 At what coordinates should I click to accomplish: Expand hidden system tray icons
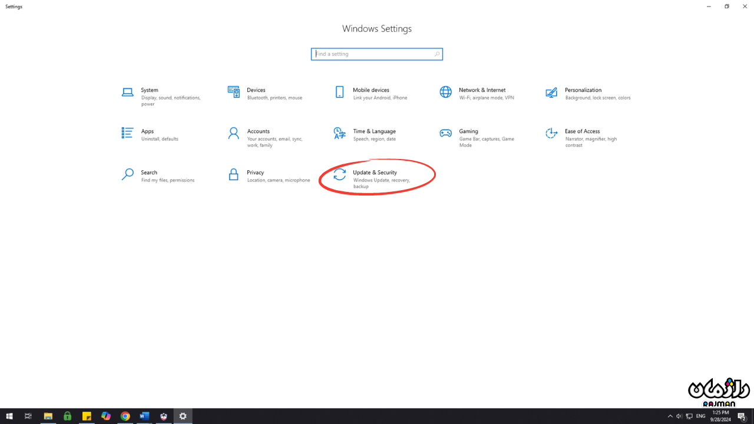(670, 416)
